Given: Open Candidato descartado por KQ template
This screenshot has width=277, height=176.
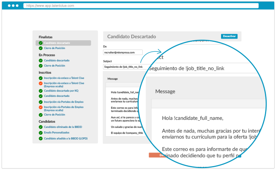Looking at the screenshot, I should pyautogui.click(x=61, y=91).
